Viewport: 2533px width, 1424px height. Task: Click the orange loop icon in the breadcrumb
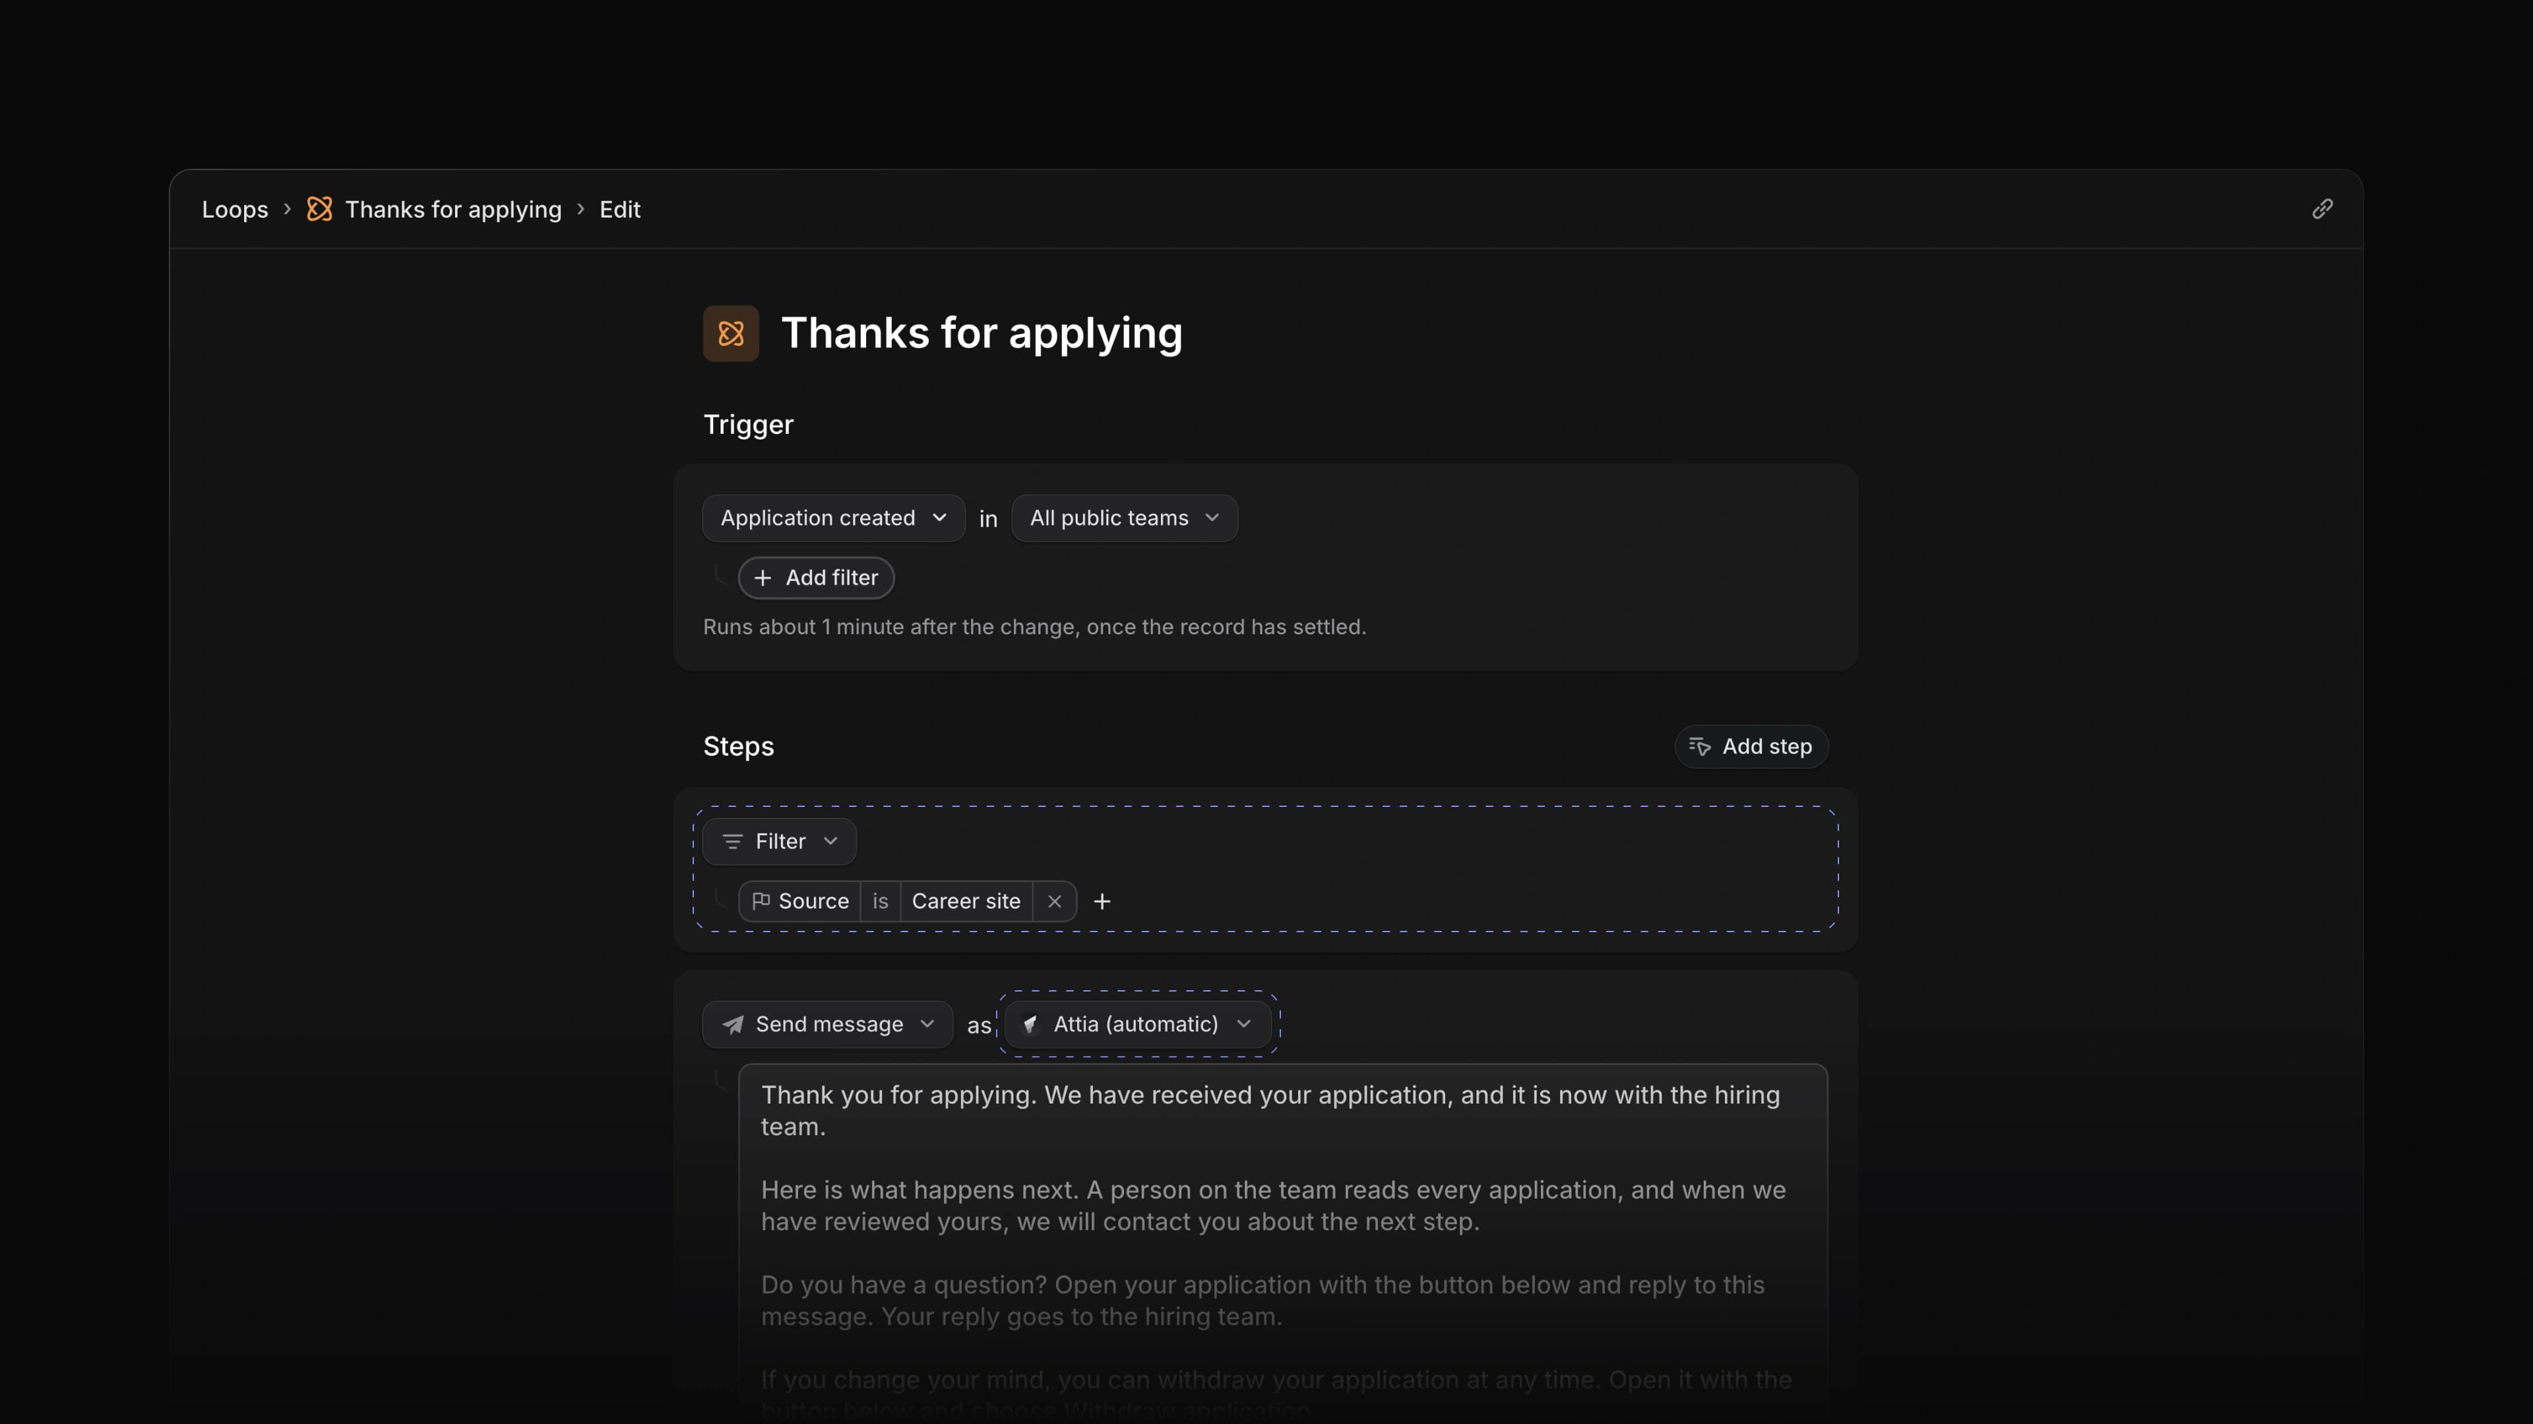tap(319, 210)
